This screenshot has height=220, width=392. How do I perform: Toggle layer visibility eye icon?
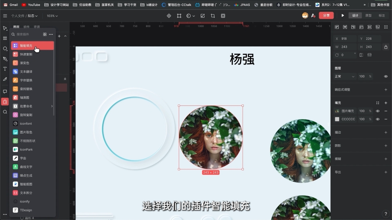coord(386,76)
